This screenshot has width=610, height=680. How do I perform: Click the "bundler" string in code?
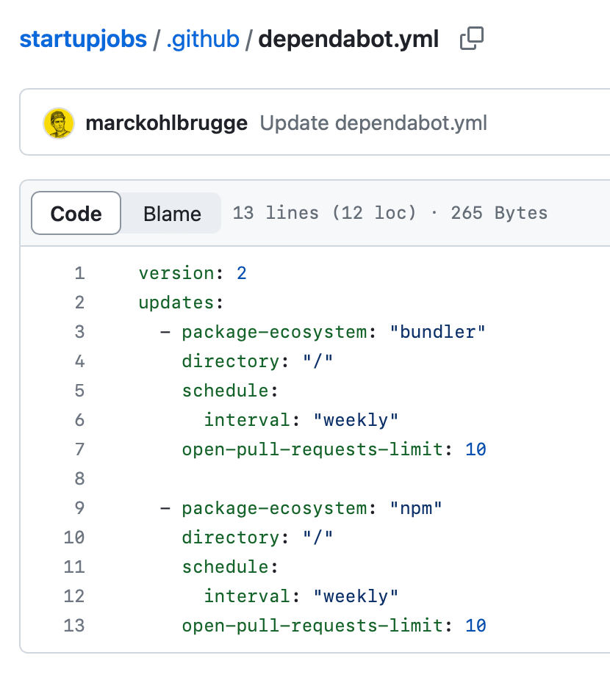tap(437, 332)
